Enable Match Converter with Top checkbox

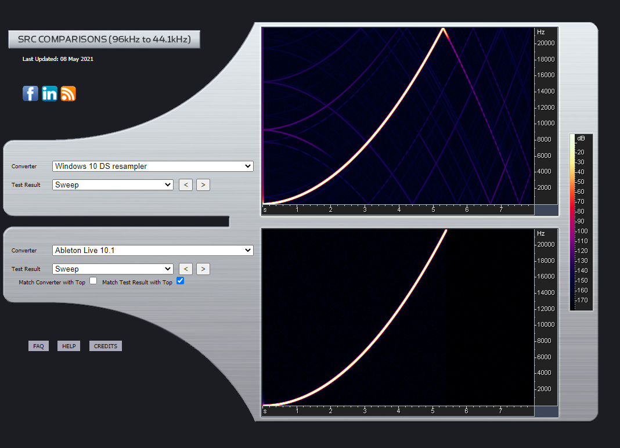[93, 281]
